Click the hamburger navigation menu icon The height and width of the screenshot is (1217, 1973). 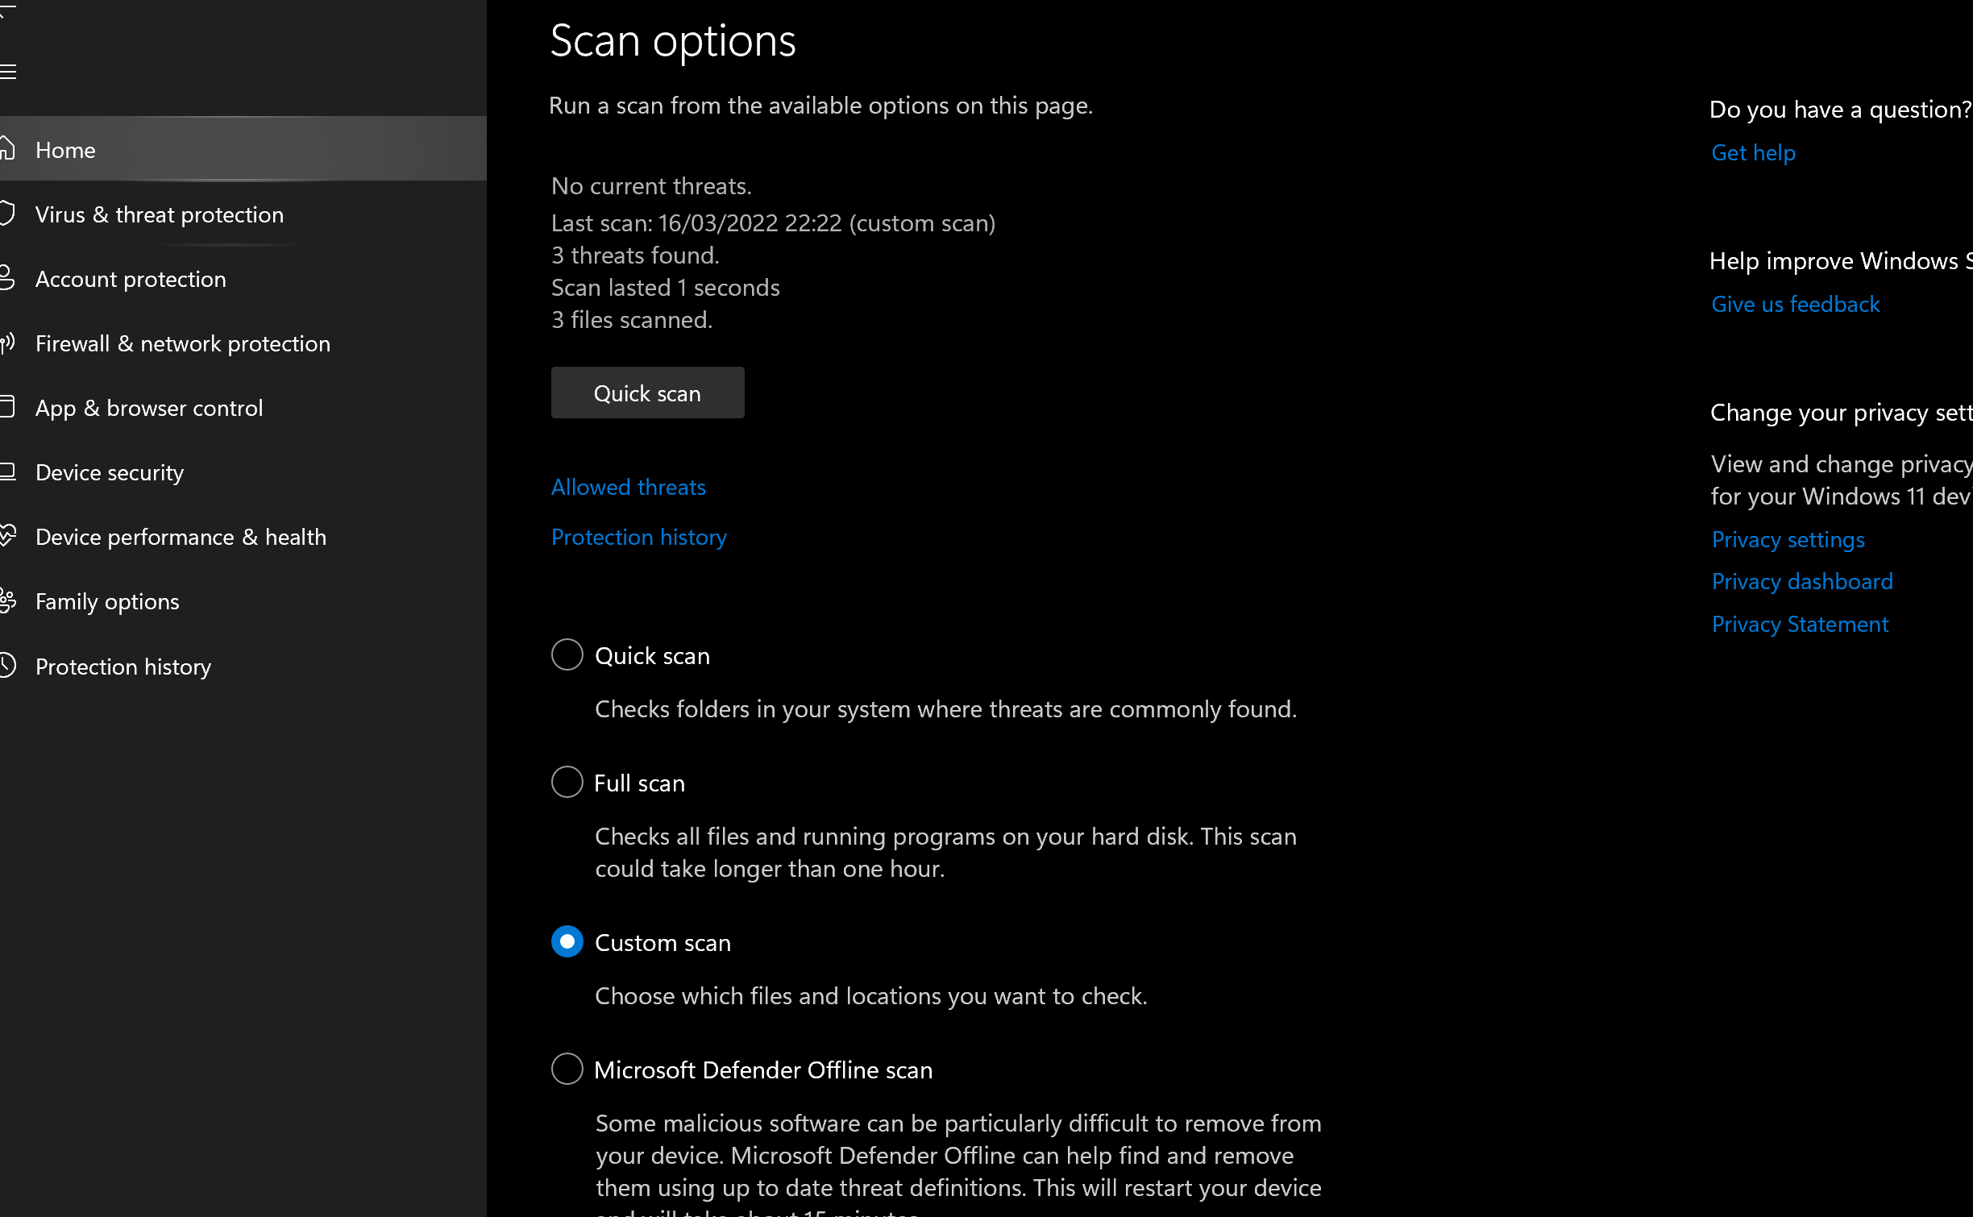8,73
